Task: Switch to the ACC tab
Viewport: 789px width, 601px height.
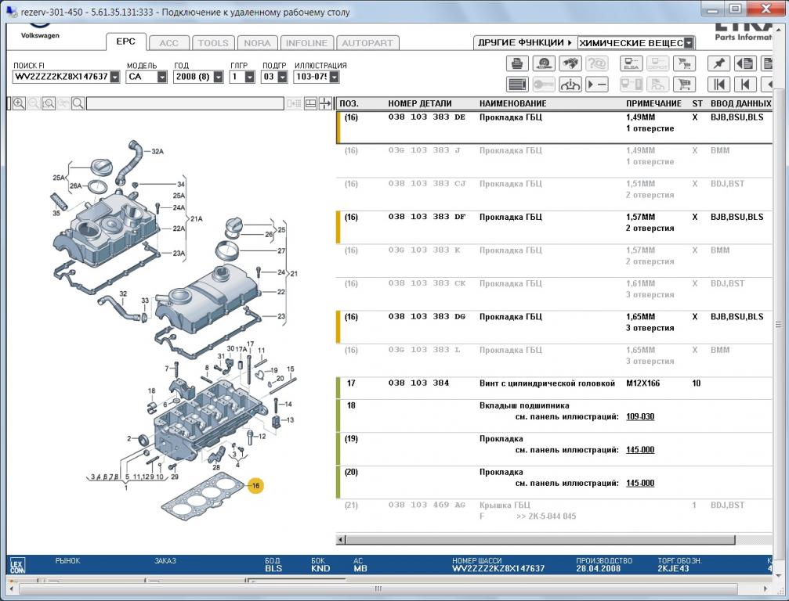Action: coord(169,43)
